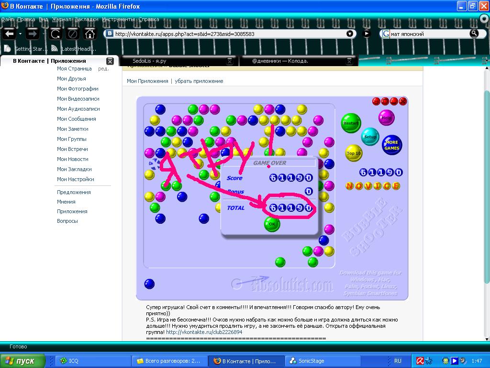This screenshot has height=368, width=490.
Task: Click the Go arrow beside address bar
Action: click(x=366, y=34)
